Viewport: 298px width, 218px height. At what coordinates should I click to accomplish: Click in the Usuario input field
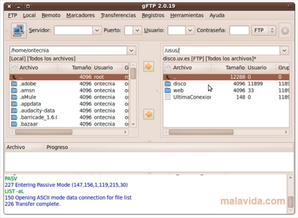click(x=176, y=31)
